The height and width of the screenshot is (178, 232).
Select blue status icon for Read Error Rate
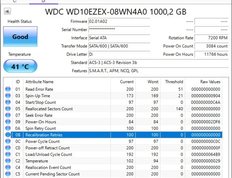click(8, 89)
